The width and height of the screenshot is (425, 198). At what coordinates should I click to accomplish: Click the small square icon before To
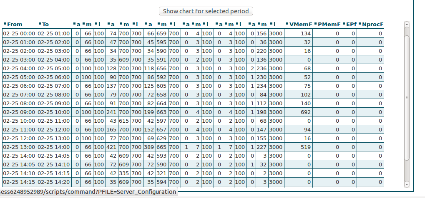click(40, 24)
